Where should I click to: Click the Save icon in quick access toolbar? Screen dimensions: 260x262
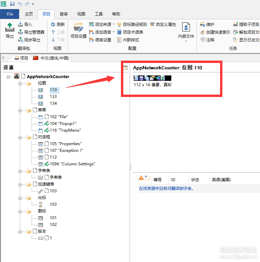coord(12,4)
